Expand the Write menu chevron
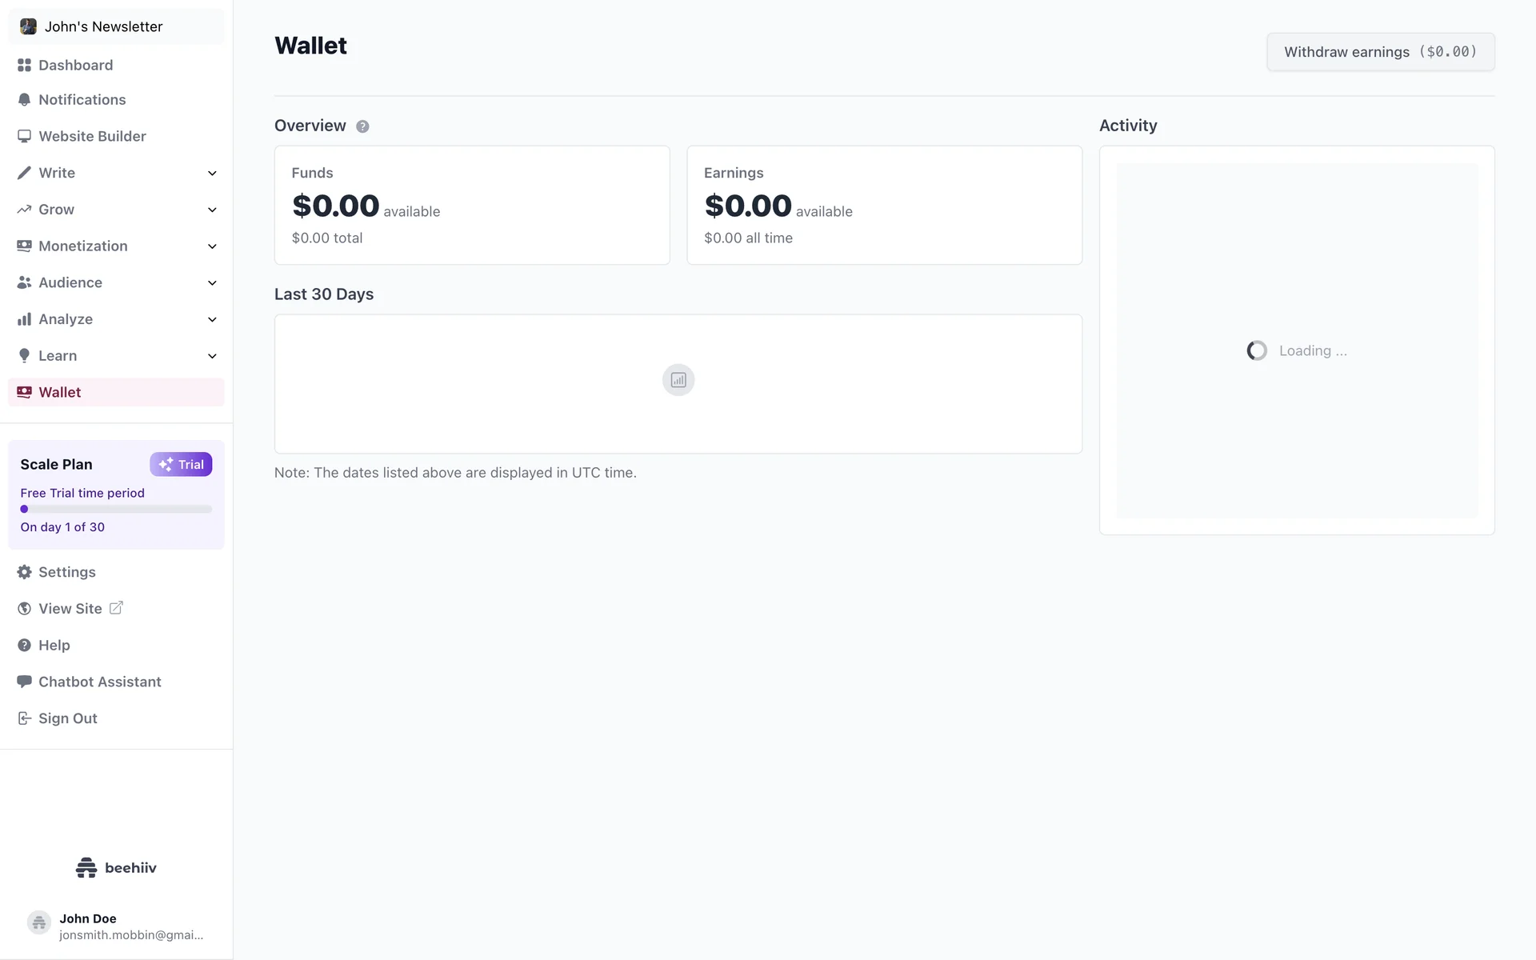This screenshot has height=960, width=1536. pos(212,173)
